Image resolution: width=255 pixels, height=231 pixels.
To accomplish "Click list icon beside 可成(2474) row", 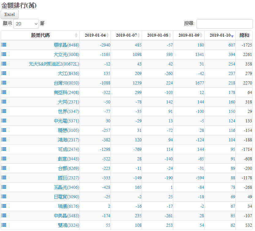I will pos(4,149).
